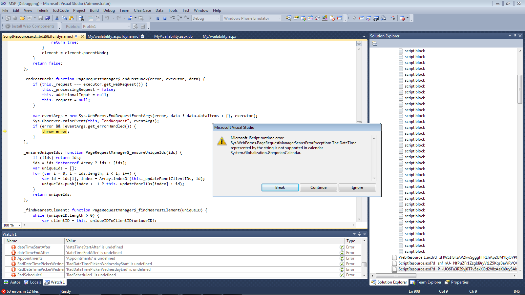Viewport: 525px width, 295px height.
Task: Click the Solution Explorer vertical scrollbar thumb
Action: [x=520, y=89]
